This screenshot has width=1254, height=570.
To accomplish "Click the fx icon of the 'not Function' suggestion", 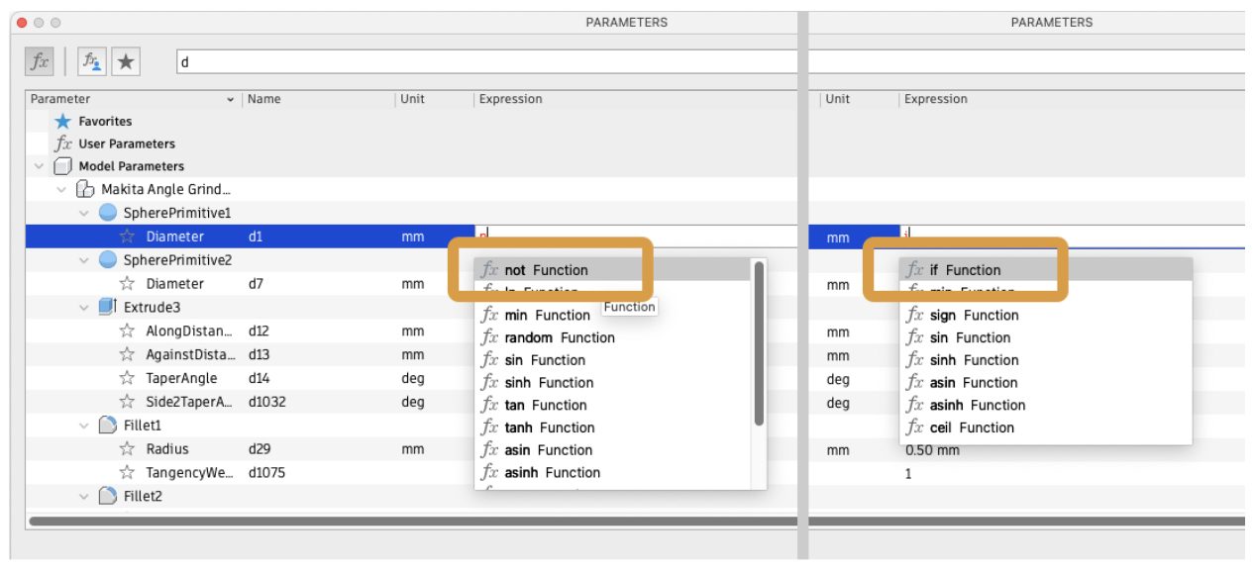I will [x=490, y=270].
